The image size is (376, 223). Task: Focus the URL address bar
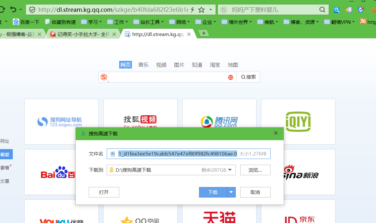click(x=113, y=10)
